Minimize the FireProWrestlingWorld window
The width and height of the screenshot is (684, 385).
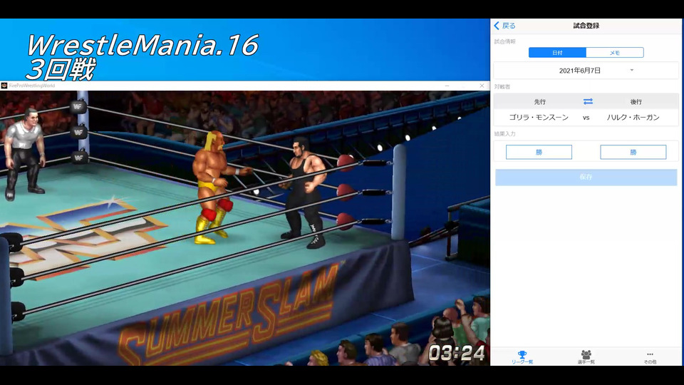(x=447, y=86)
